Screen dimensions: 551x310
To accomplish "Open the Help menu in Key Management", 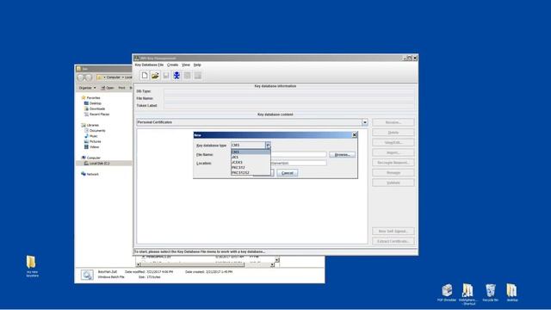I will (197, 65).
